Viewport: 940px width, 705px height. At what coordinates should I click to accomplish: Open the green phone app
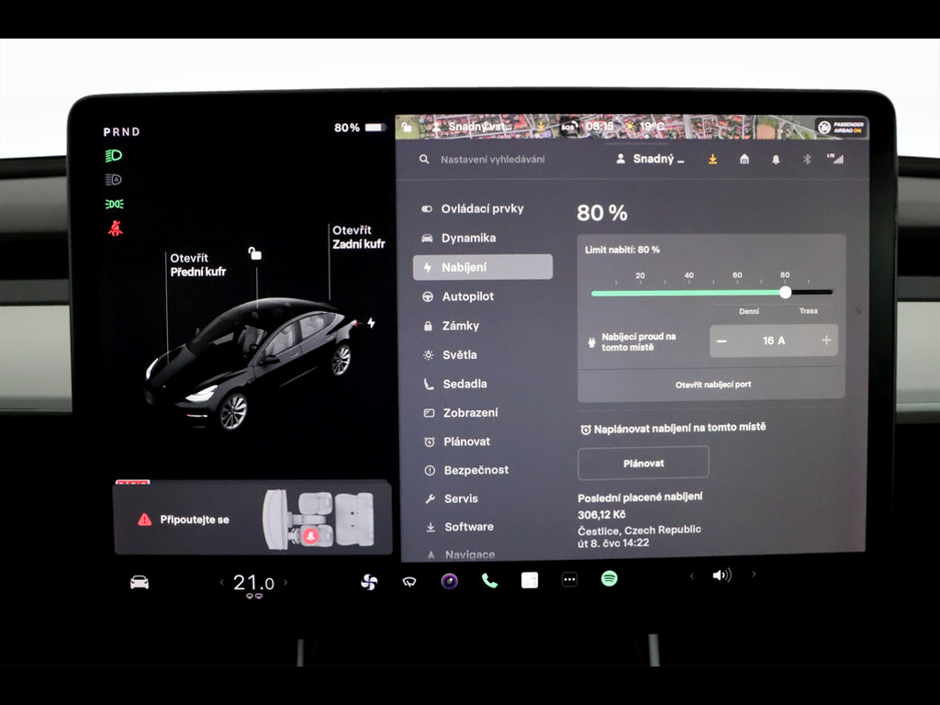tap(489, 580)
